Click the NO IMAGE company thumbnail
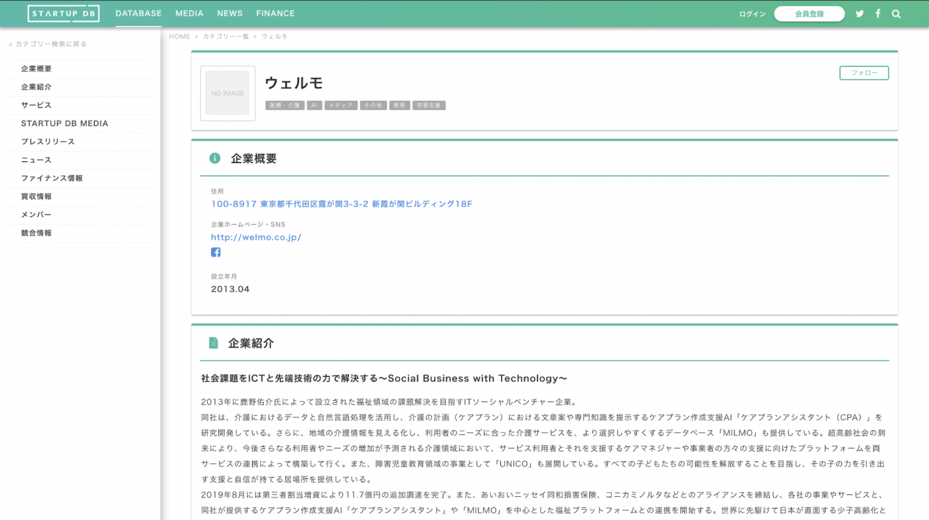The image size is (929, 520). 228,94
